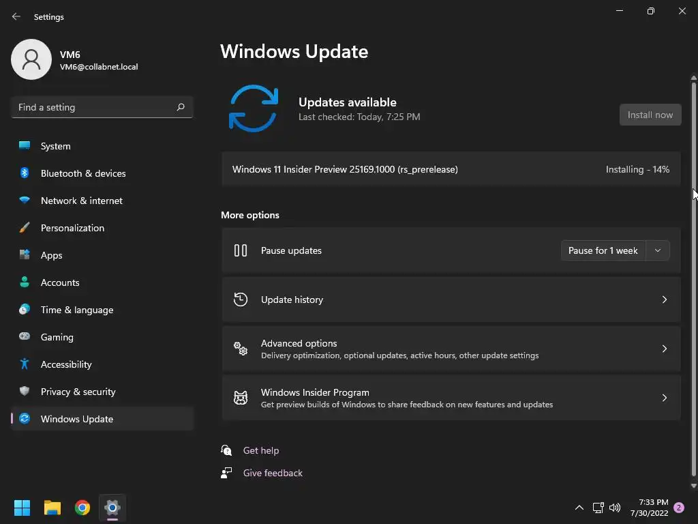Viewport: 698px width, 524px height.
Task: Open the Get help link
Action: 261,450
